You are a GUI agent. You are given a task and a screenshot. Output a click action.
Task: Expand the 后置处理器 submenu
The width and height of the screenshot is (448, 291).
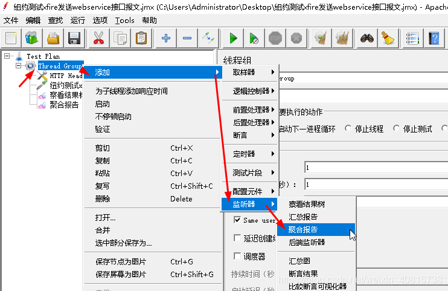[249, 123]
